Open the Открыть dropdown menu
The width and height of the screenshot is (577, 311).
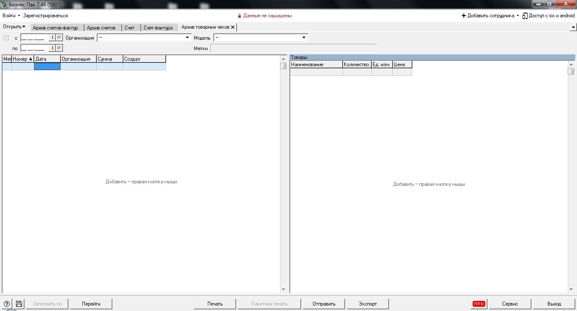coord(14,27)
